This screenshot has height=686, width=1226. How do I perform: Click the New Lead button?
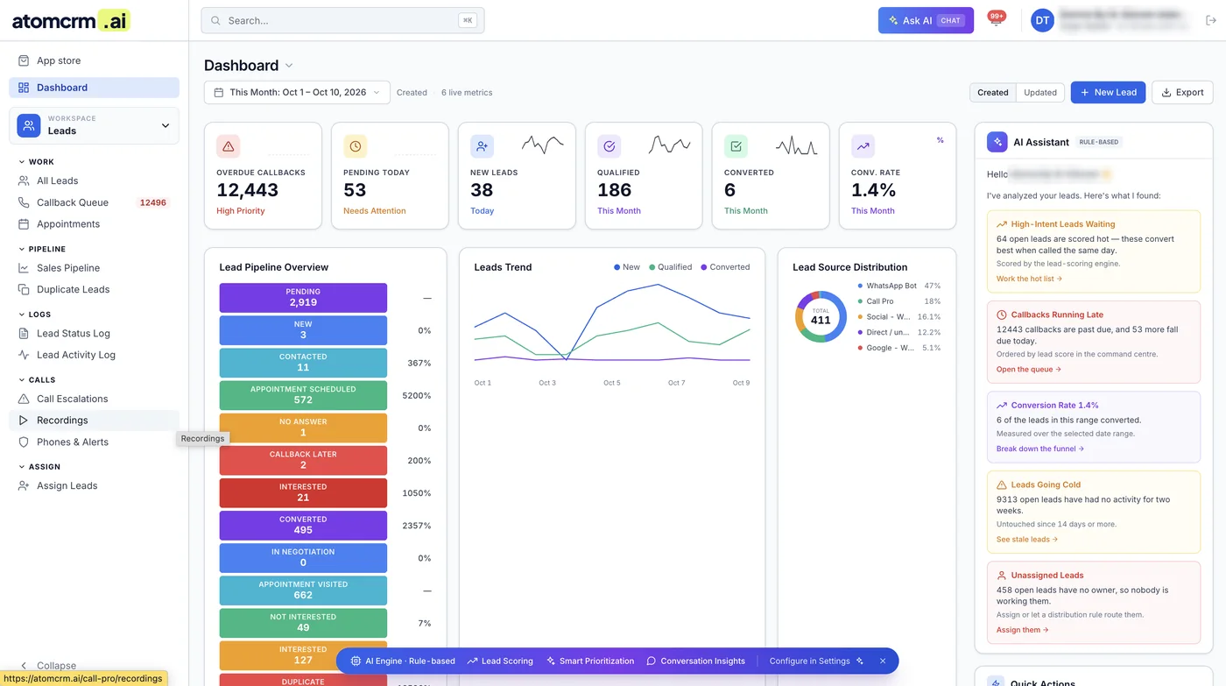[x=1108, y=92]
